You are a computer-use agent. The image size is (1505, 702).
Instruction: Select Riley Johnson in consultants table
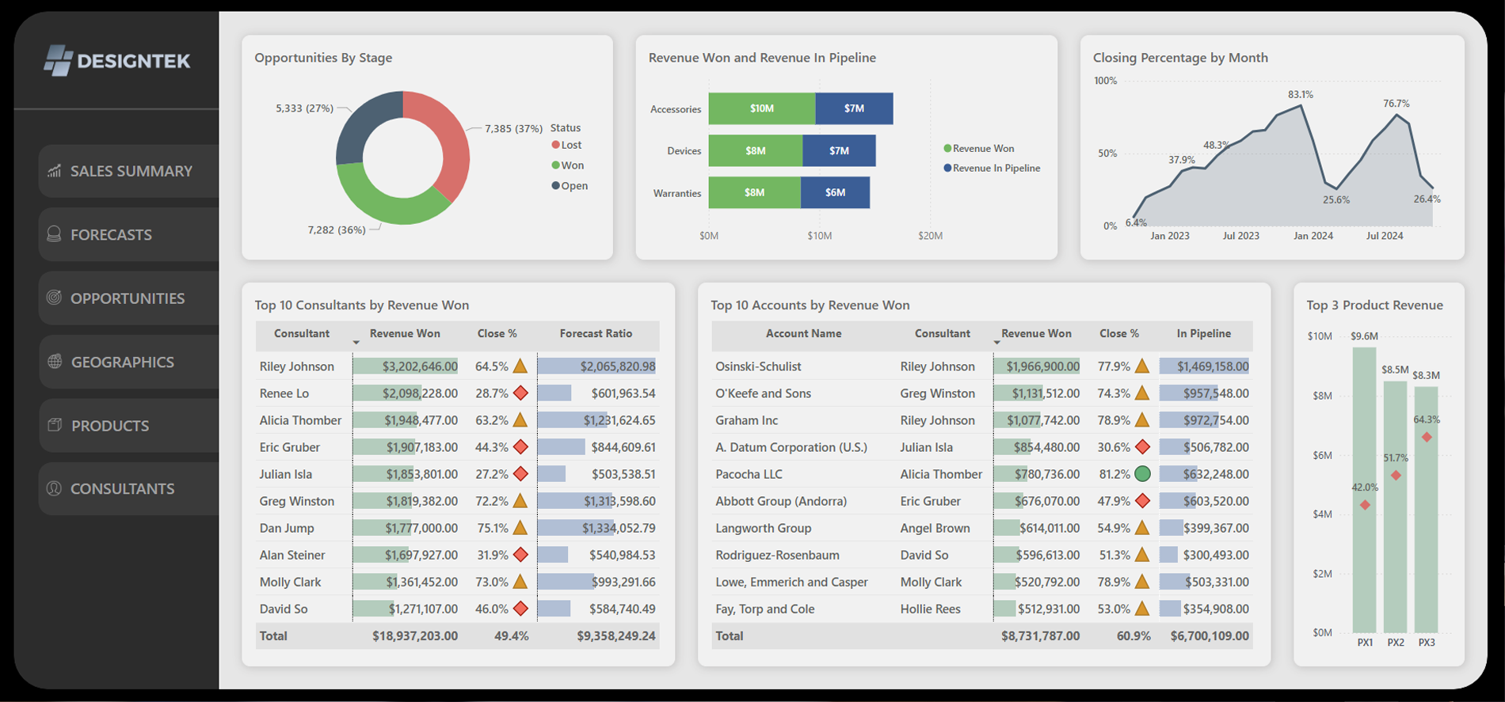tap(296, 366)
